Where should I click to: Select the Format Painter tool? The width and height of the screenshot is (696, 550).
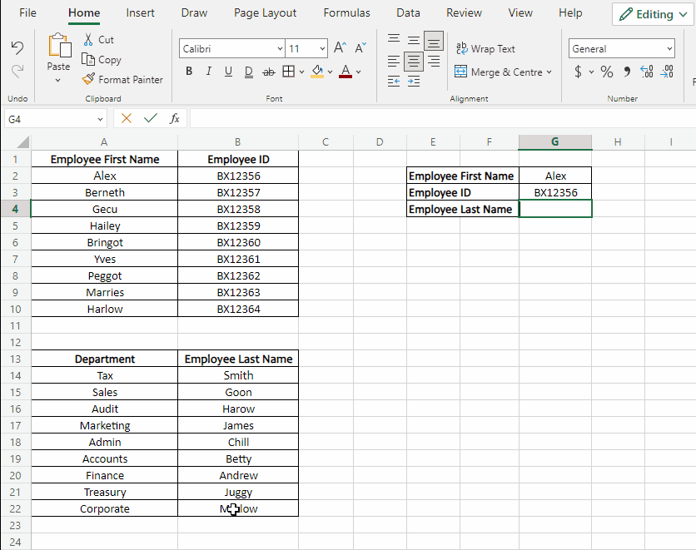[122, 79]
